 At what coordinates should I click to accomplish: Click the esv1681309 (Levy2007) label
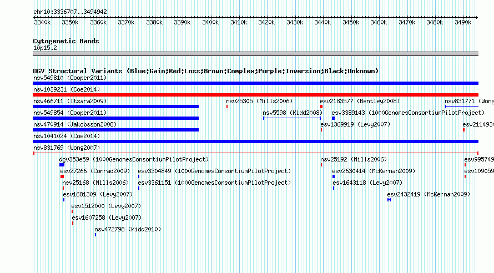(x=98, y=194)
